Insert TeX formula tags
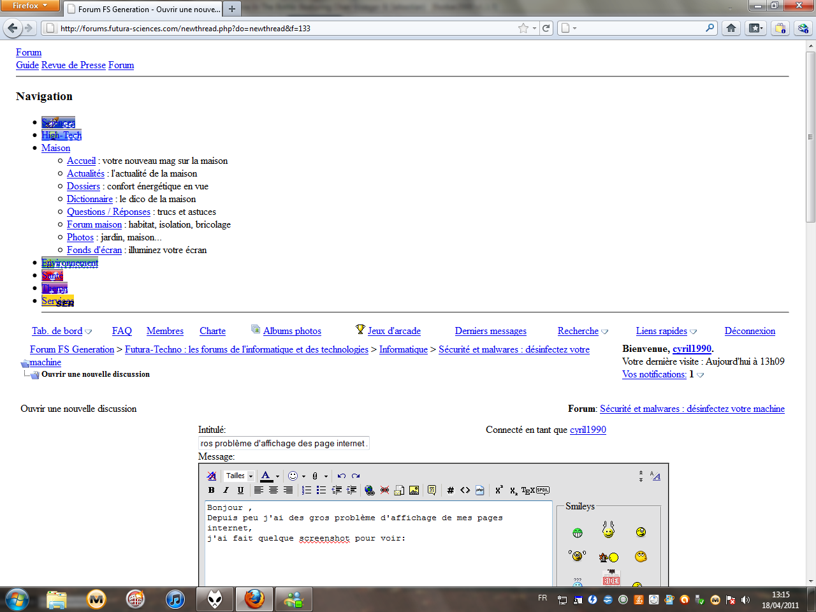The height and width of the screenshot is (612, 816). (528, 490)
